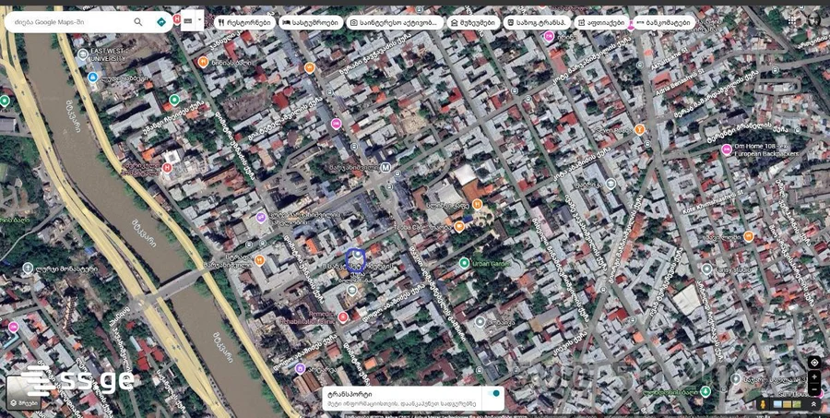Open the Layers button at bottom-left
This screenshot has height=418, width=830.
pyautogui.click(x=23, y=393)
